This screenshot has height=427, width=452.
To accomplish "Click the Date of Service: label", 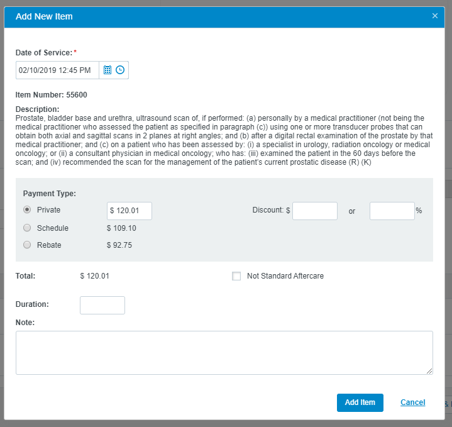I will (x=44, y=53).
